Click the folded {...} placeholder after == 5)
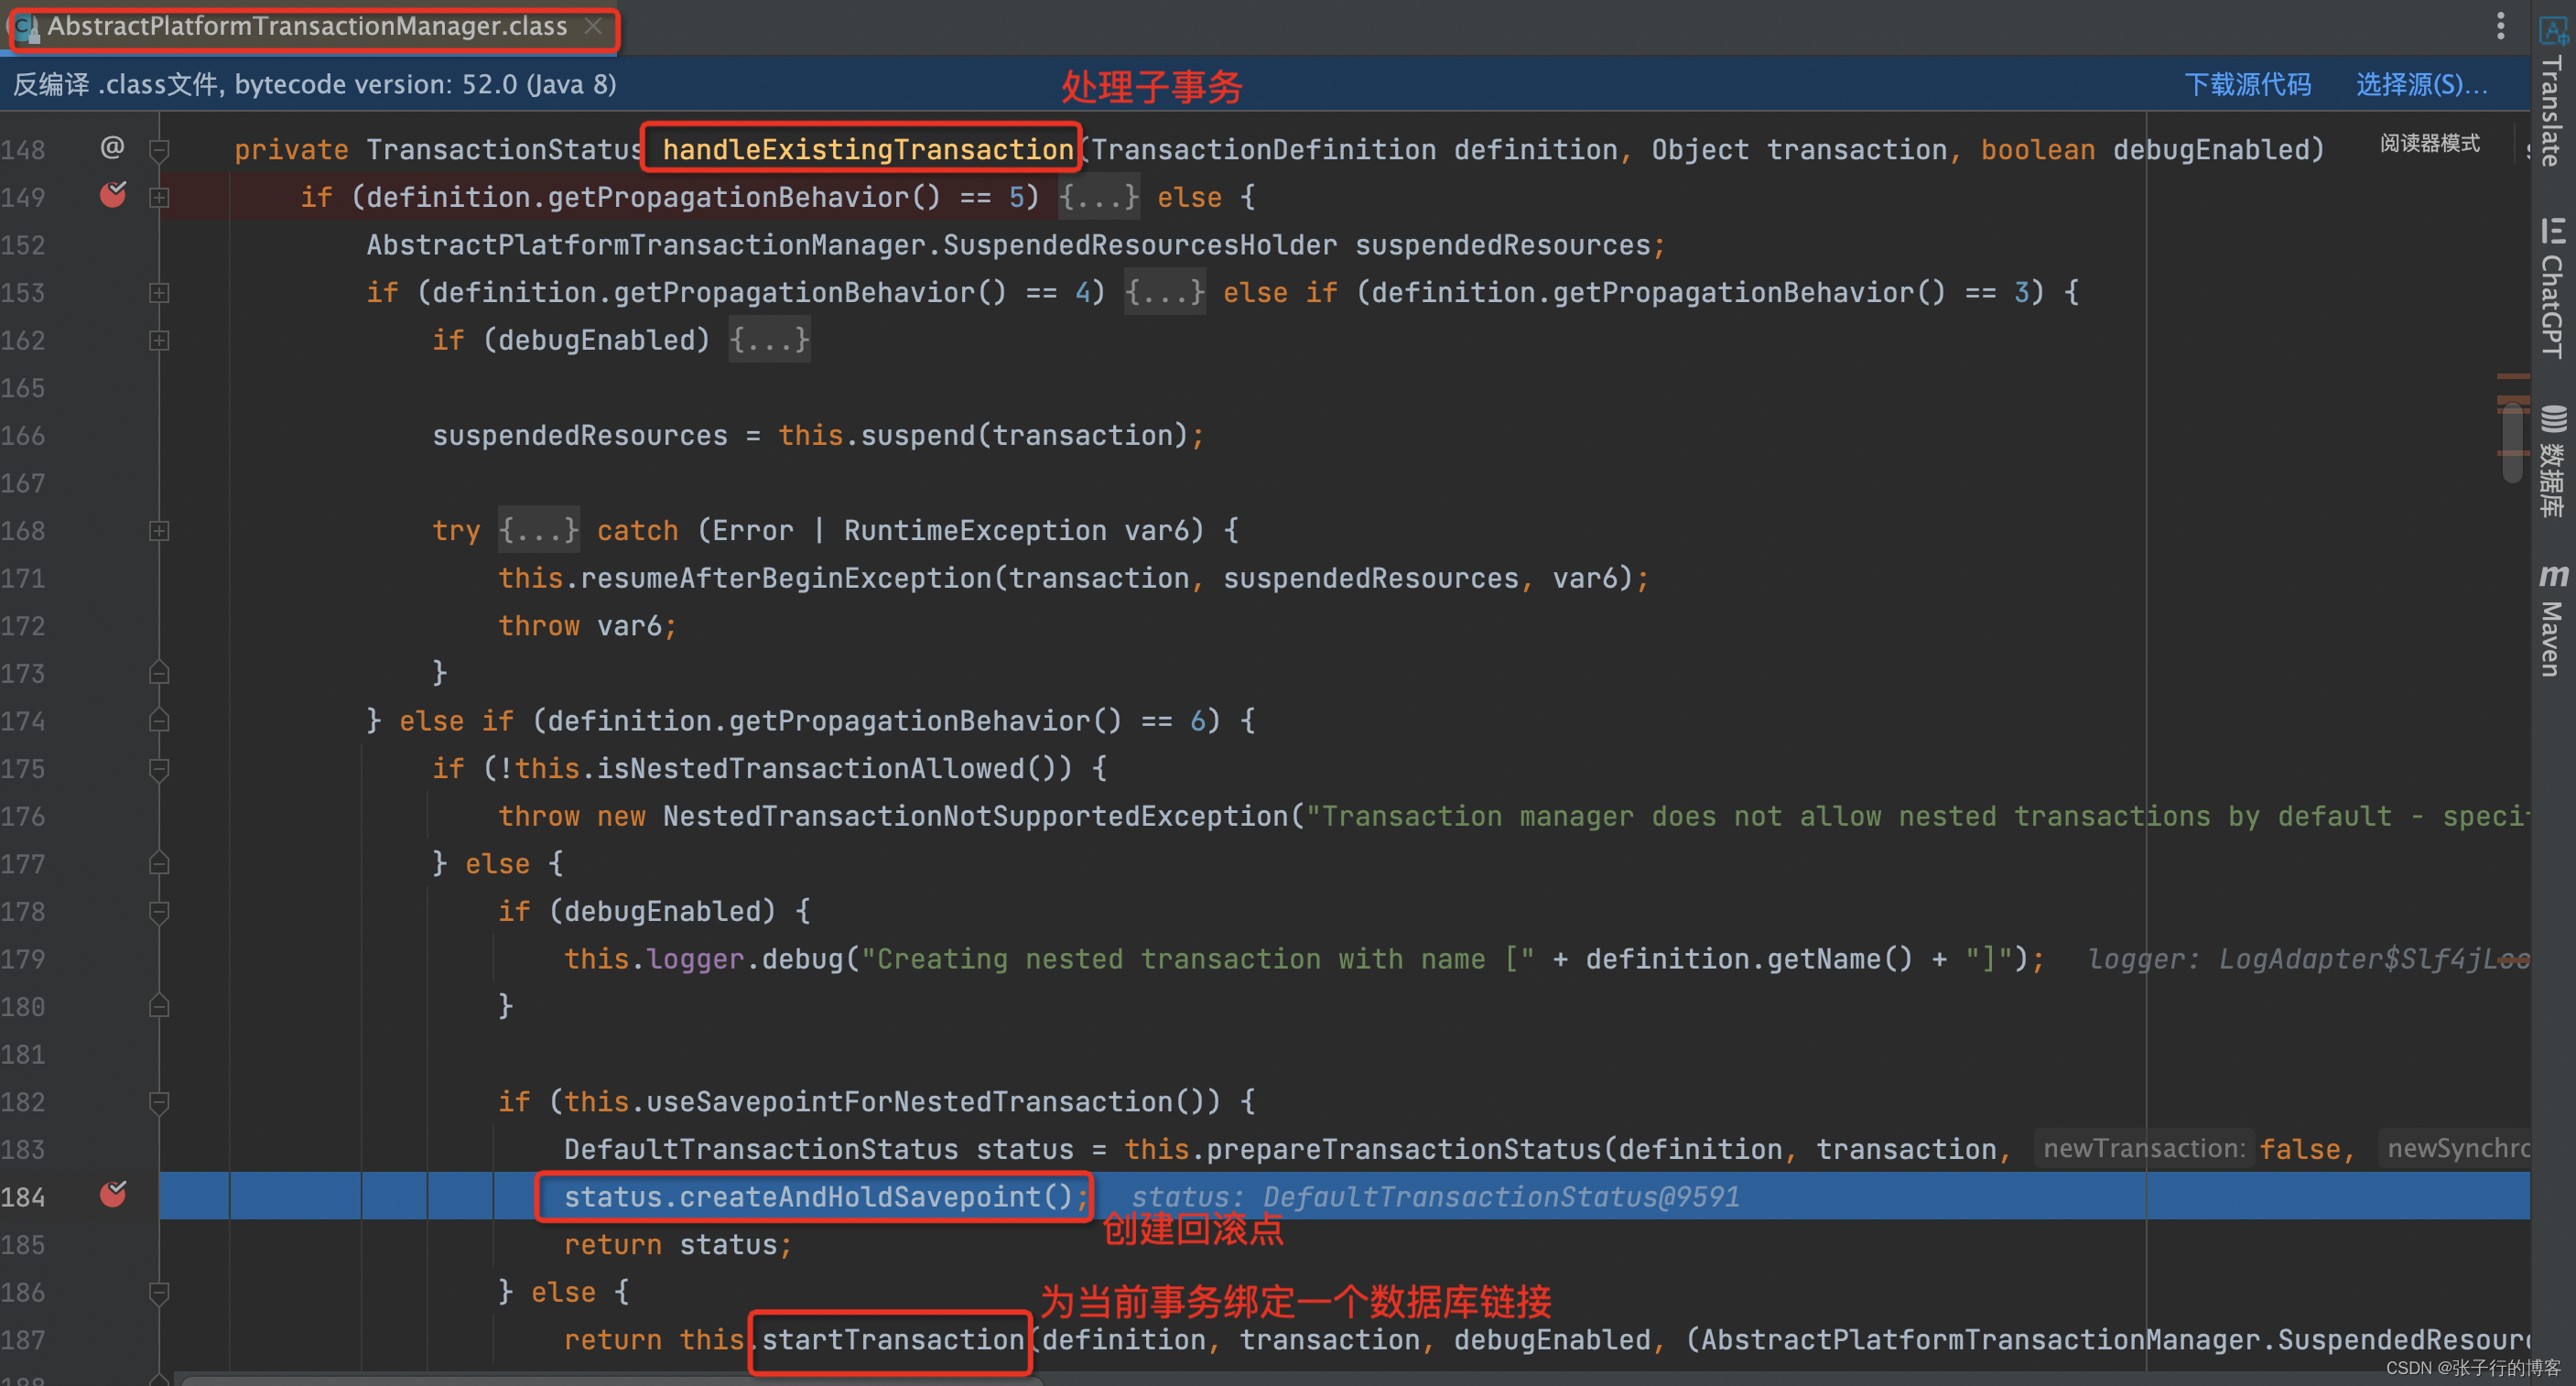The height and width of the screenshot is (1386, 2576). click(1098, 197)
